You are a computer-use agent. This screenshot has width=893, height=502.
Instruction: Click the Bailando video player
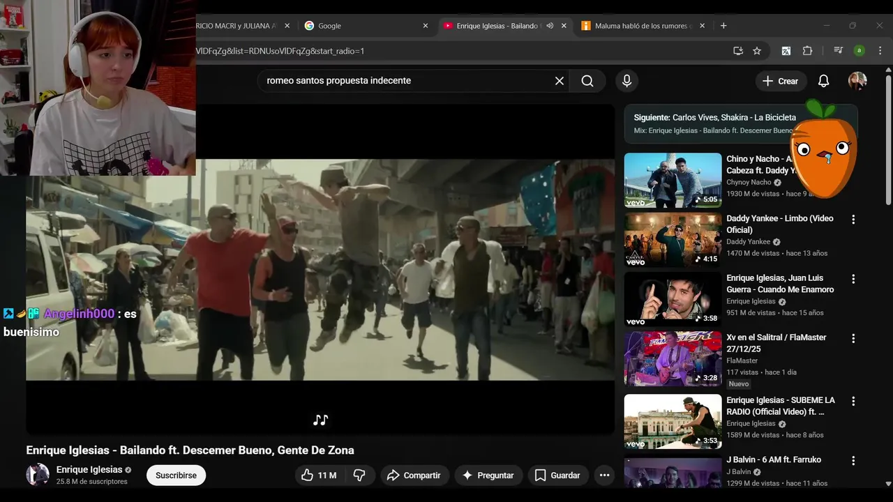[320, 269]
